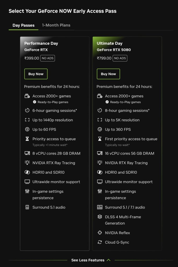
Task: Collapse features with See Less Features chevron
Action: tap(108, 260)
